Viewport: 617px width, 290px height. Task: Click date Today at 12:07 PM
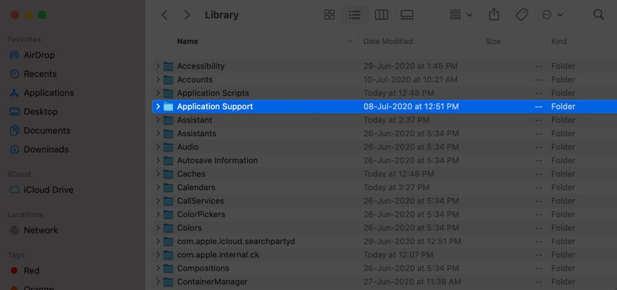(x=398, y=255)
